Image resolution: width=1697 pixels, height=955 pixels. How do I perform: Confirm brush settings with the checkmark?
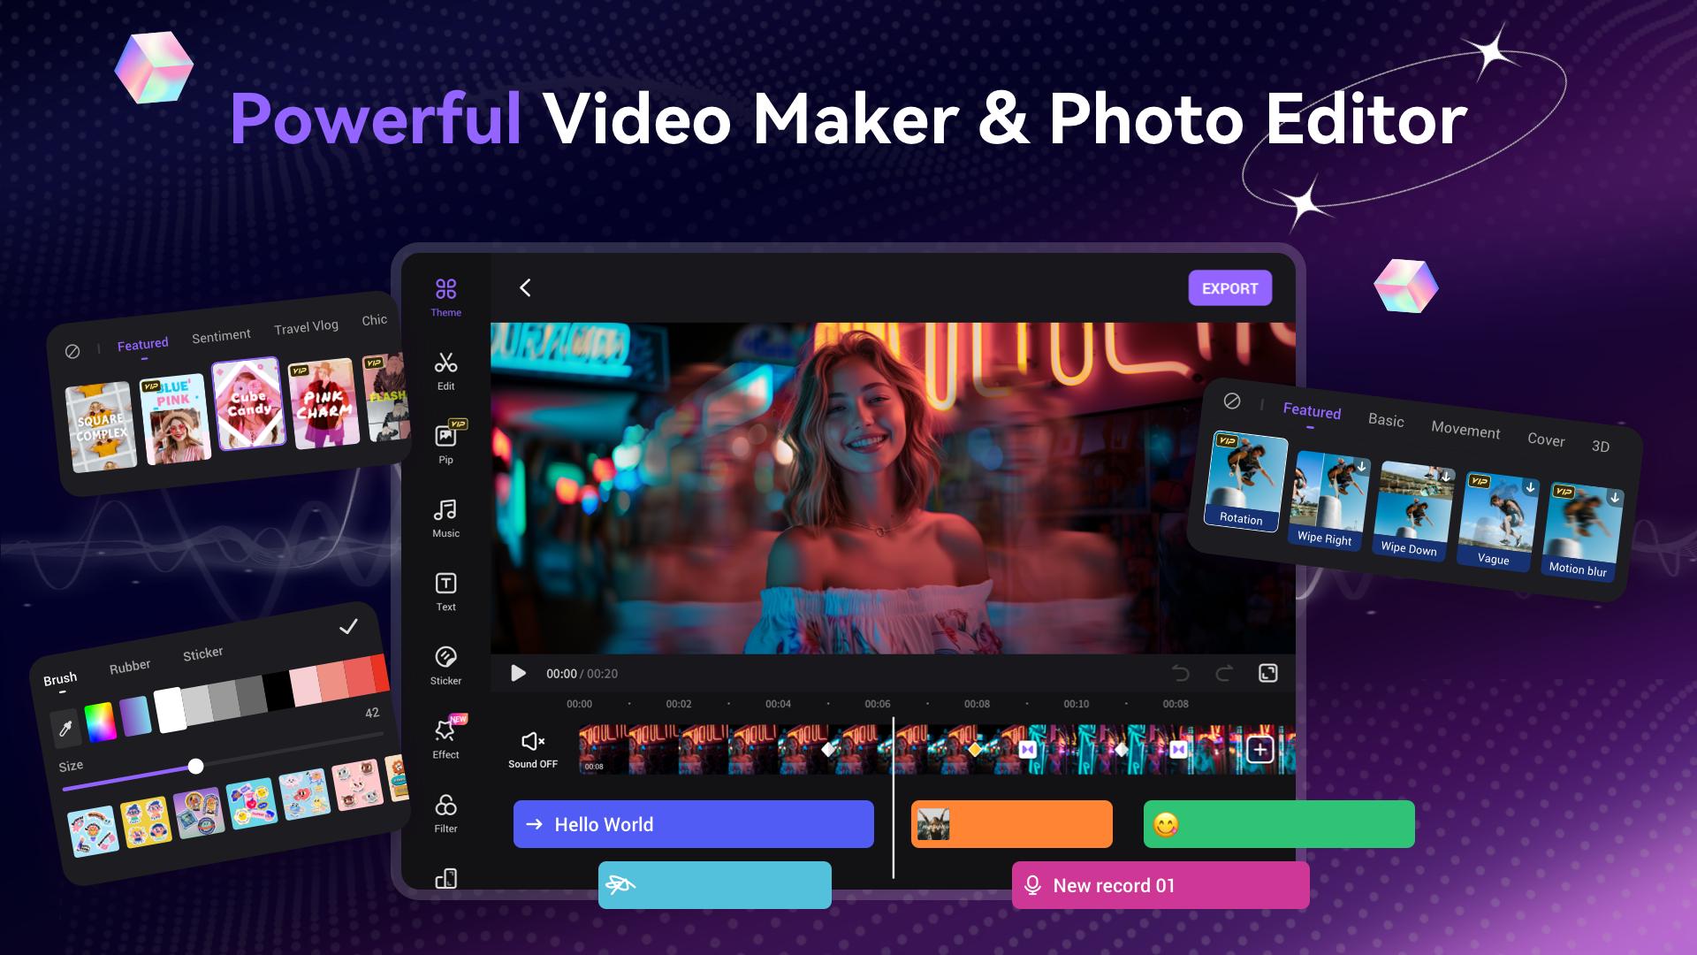click(x=348, y=627)
